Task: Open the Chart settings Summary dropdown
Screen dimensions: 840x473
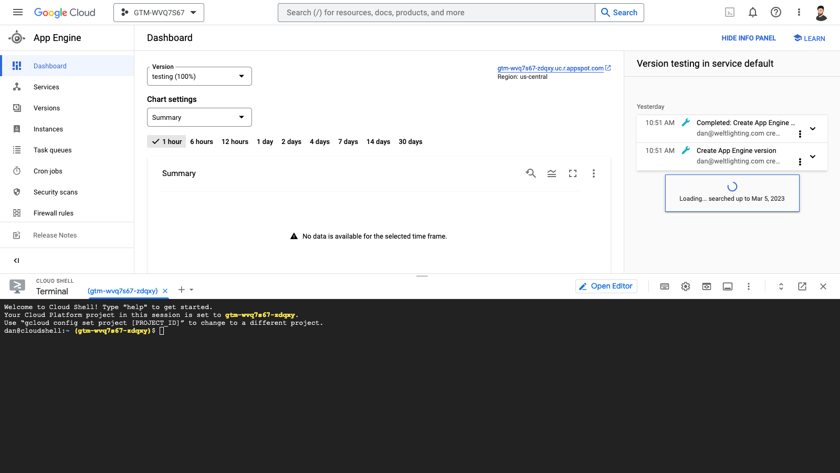Action: click(x=199, y=117)
